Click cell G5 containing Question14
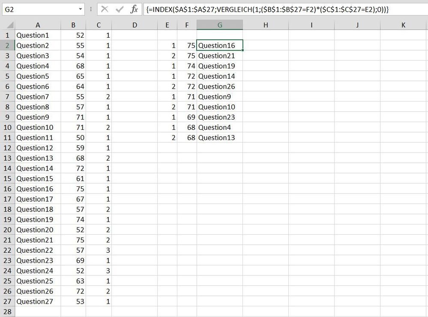The height and width of the screenshot is (317, 428). pyautogui.click(x=220, y=76)
